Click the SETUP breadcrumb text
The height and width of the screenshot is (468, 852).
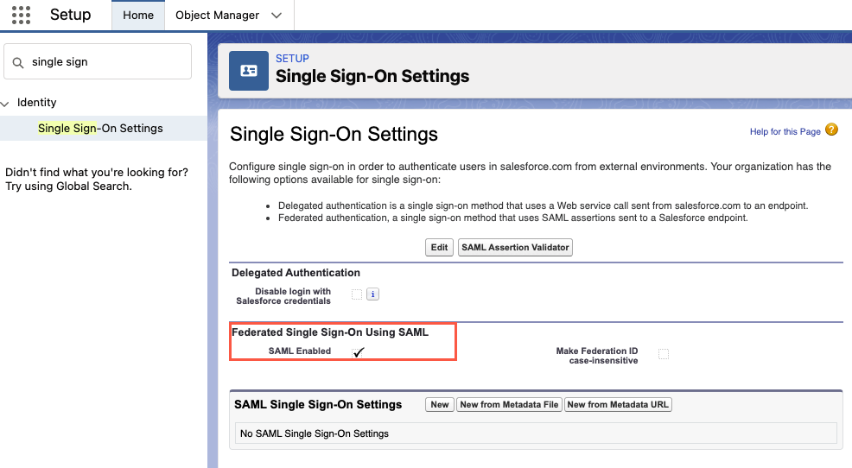click(292, 58)
